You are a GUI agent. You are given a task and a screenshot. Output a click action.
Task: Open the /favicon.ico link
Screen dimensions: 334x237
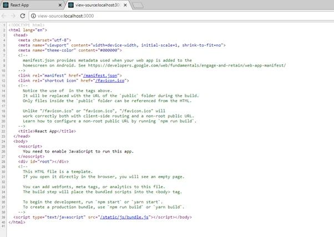(110, 80)
